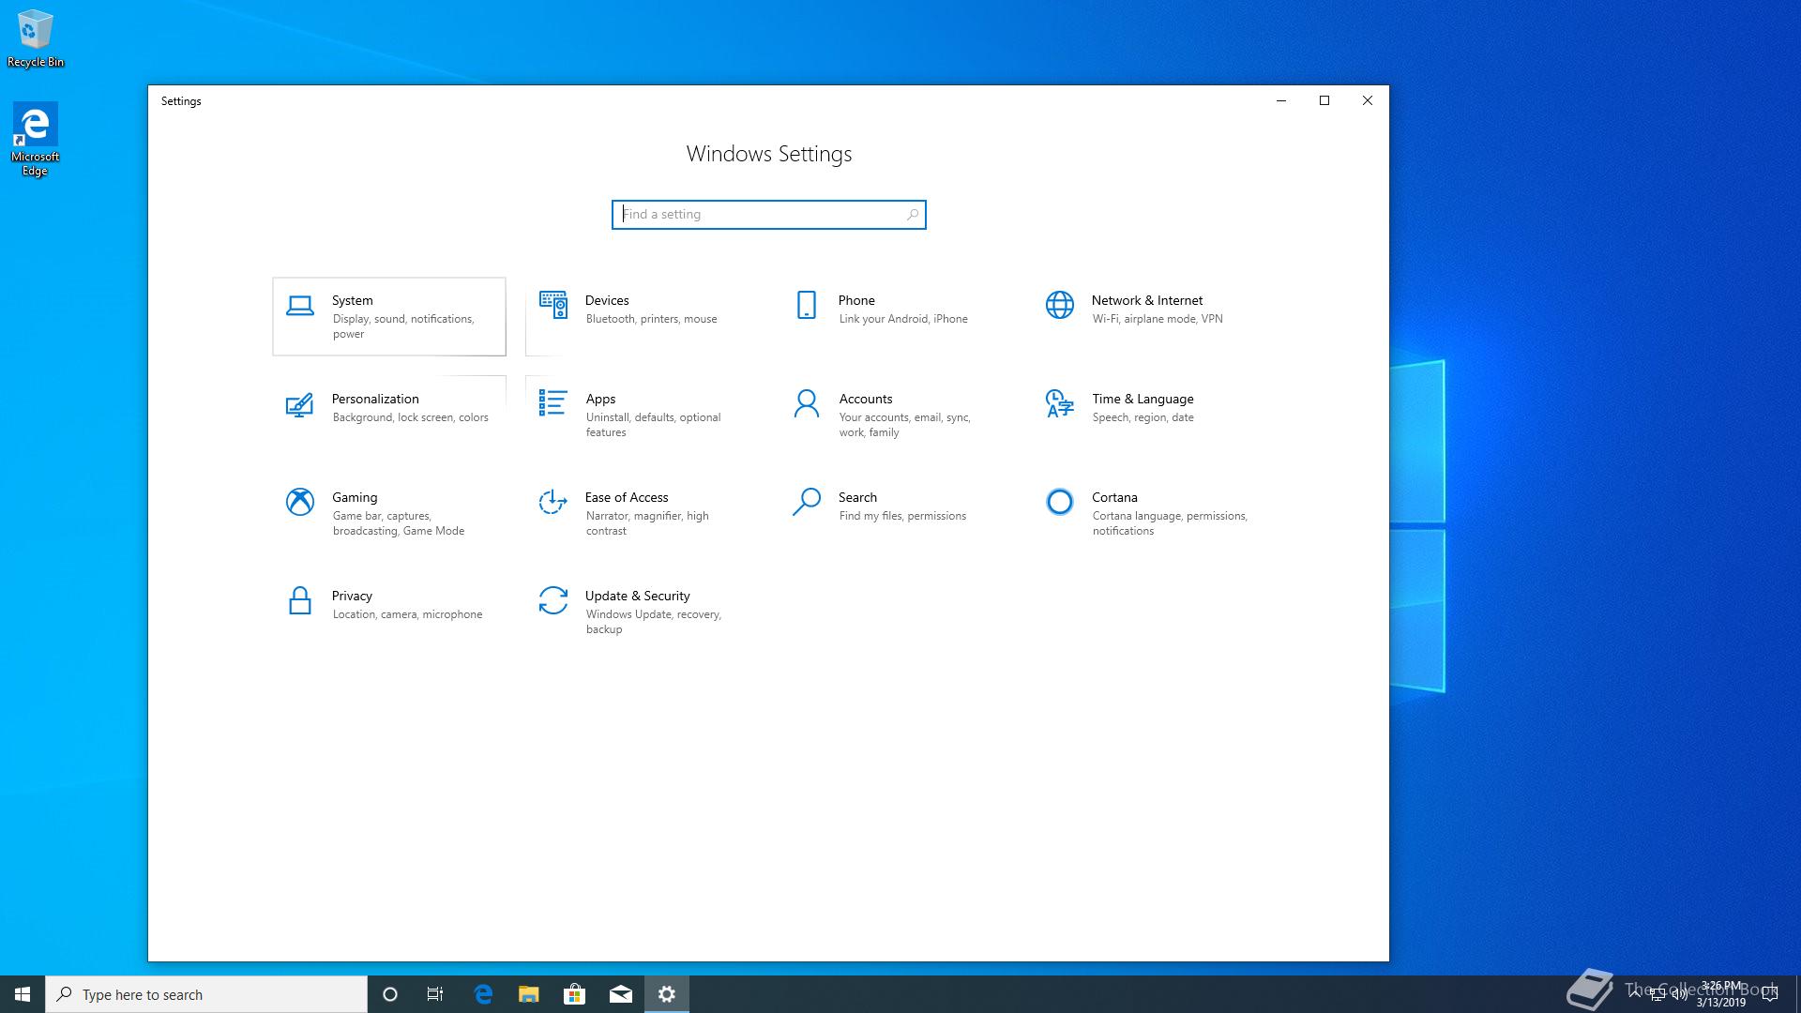Select the Microsoft Edge desktop shortcut

tap(35, 139)
